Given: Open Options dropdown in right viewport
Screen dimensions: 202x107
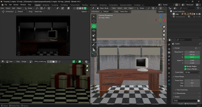Looking at the screenshot, I should point(162,12).
